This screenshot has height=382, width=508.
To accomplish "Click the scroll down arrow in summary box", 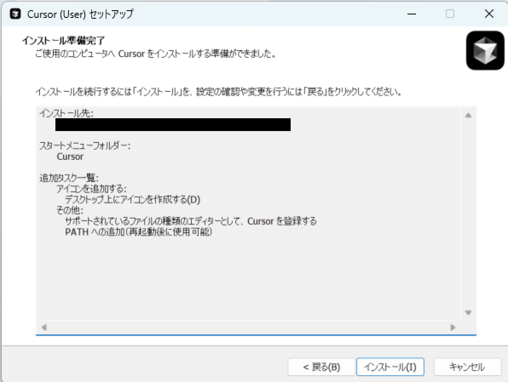I will coord(468,313).
